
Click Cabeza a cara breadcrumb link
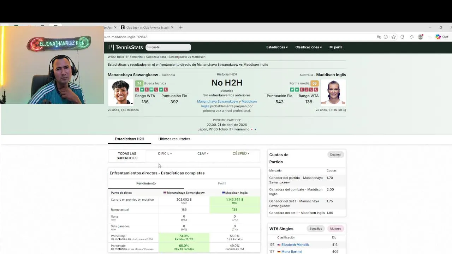click(156, 57)
